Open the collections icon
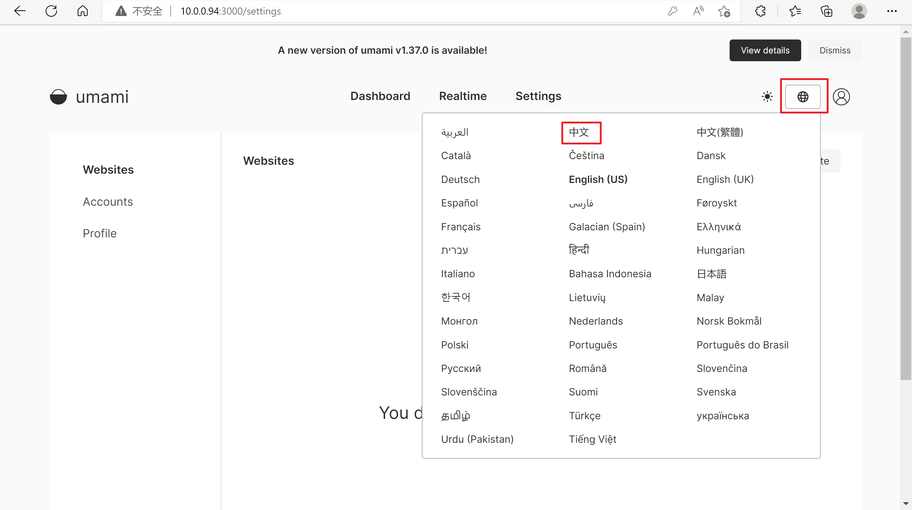Screen dimensions: 912x510 tap(826, 11)
